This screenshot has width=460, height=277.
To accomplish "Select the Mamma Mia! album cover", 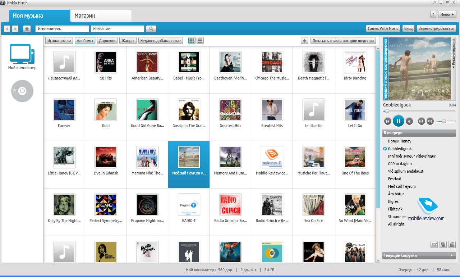I will coord(147,157).
